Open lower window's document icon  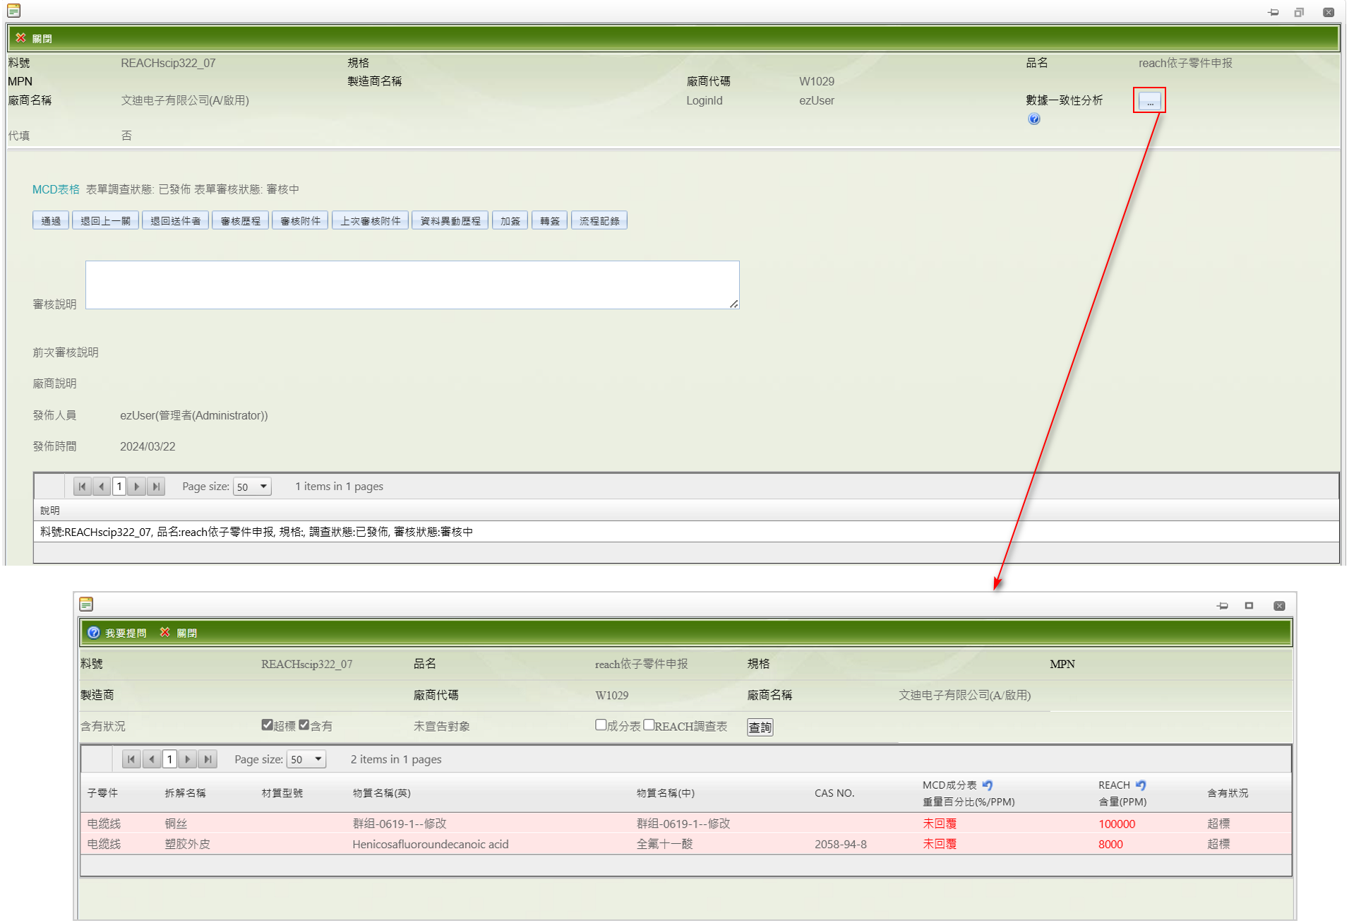coord(86,605)
